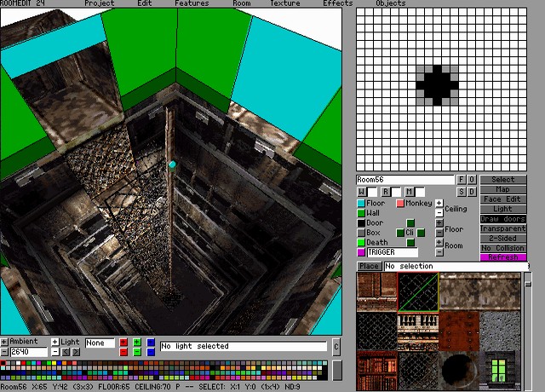Select the bright green Death square
Screen dimensions: 545x392
click(x=361, y=243)
